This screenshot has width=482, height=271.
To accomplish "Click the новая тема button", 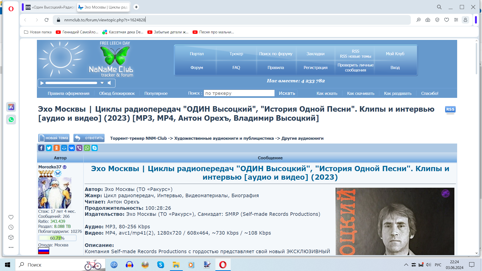I will click(x=54, y=138).
